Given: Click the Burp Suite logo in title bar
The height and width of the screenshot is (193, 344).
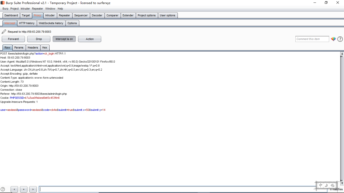Looking at the screenshot, I should pyautogui.click(x=3, y=3).
